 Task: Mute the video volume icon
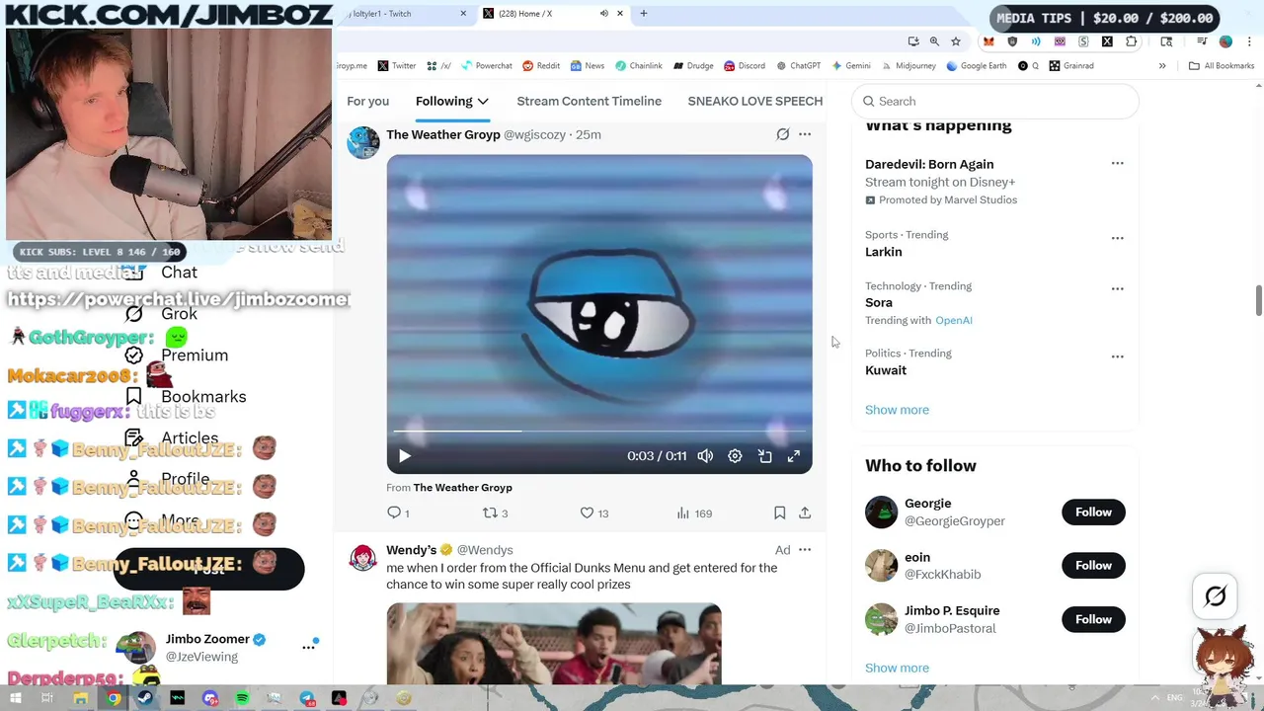(x=705, y=456)
